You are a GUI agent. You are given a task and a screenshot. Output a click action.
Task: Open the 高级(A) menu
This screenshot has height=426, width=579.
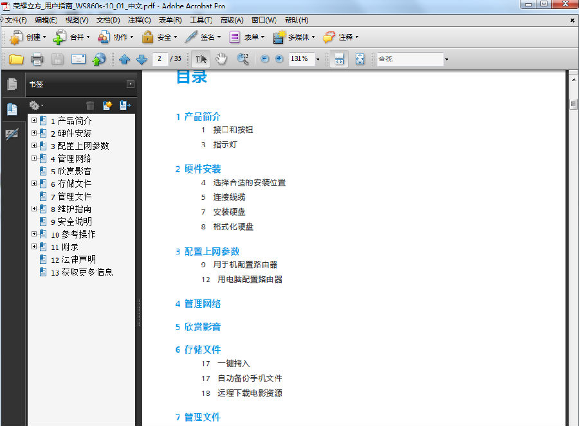click(x=232, y=20)
